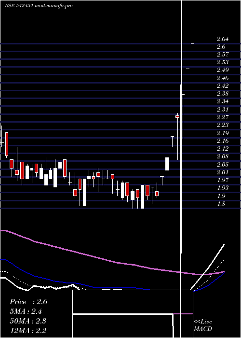241x338 pixels.
Task: Click the 2.01 price axis label
Action: [223, 172]
